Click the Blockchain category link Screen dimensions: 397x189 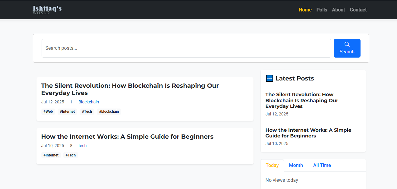click(89, 102)
